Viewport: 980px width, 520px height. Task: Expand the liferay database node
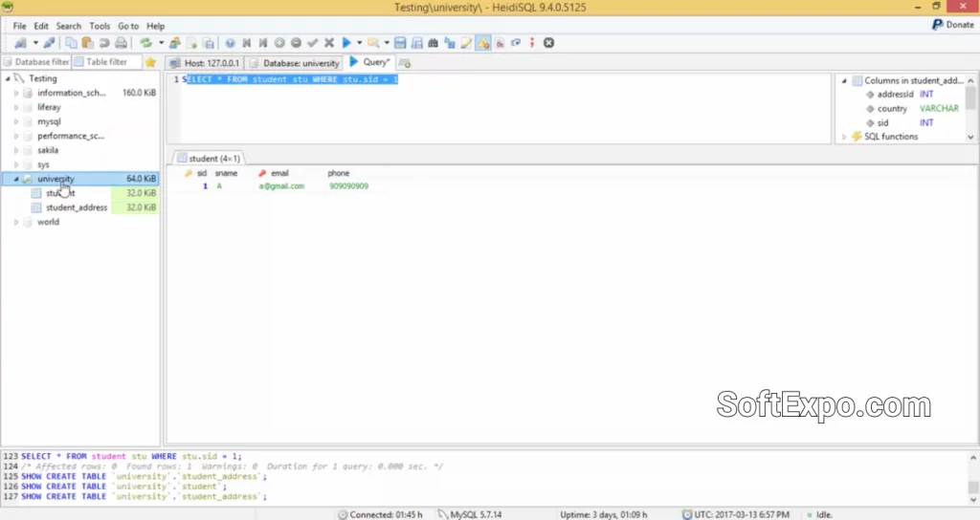[16, 107]
